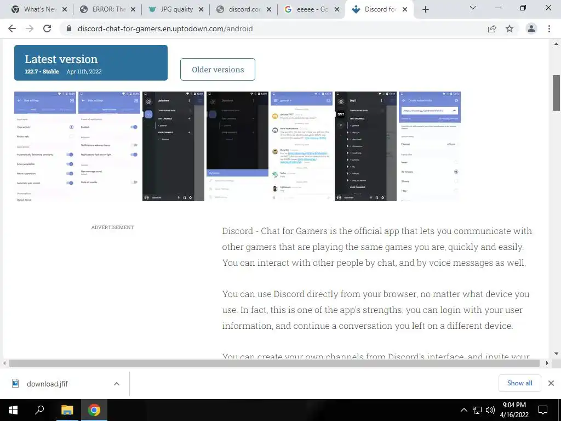561x421 pixels.
Task: Close the downloads bar
Action: coord(551,383)
